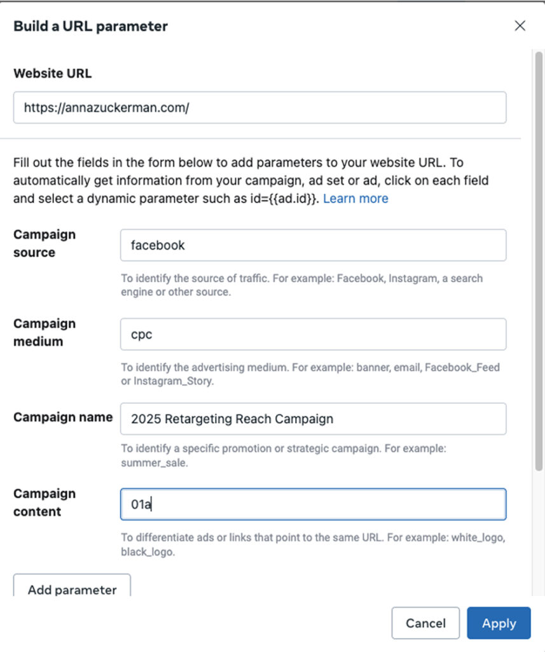Image resolution: width=545 pixels, height=652 pixels.
Task: Click the Build a URL parameter title
Action: pyautogui.click(x=90, y=27)
